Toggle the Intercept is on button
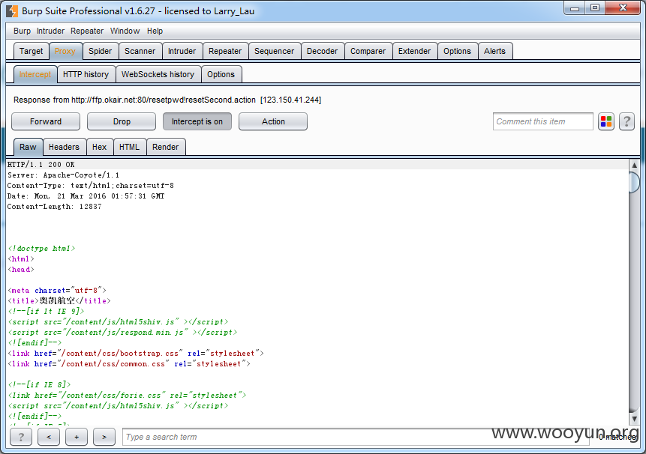The height and width of the screenshot is (454, 646). click(x=197, y=121)
